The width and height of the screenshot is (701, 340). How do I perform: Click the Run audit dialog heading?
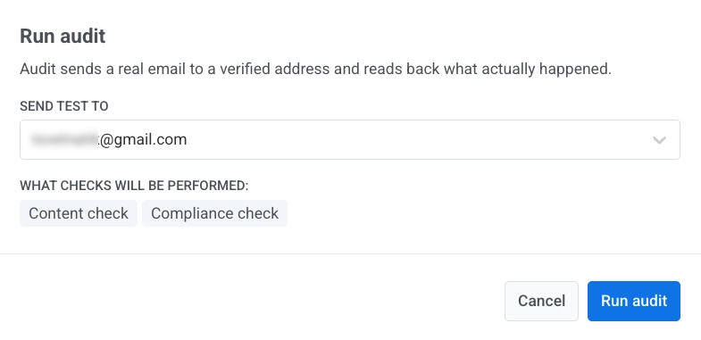click(63, 36)
